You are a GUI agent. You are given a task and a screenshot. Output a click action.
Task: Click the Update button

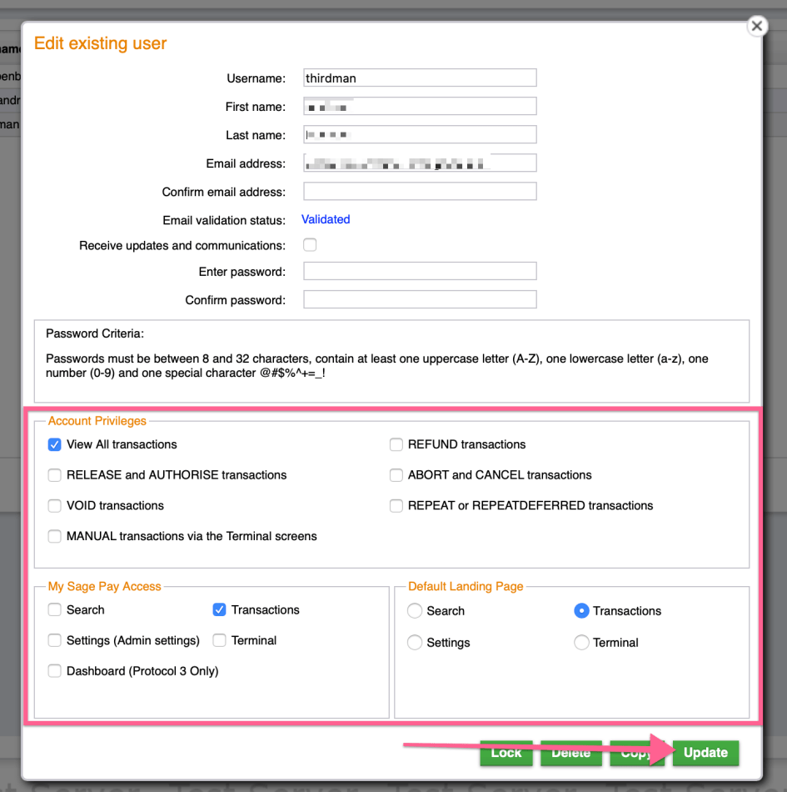tap(705, 753)
